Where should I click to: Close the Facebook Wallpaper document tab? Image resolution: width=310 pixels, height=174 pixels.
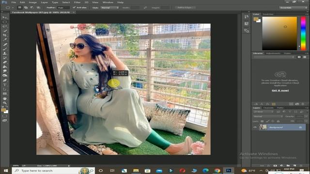tap(73, 12)
